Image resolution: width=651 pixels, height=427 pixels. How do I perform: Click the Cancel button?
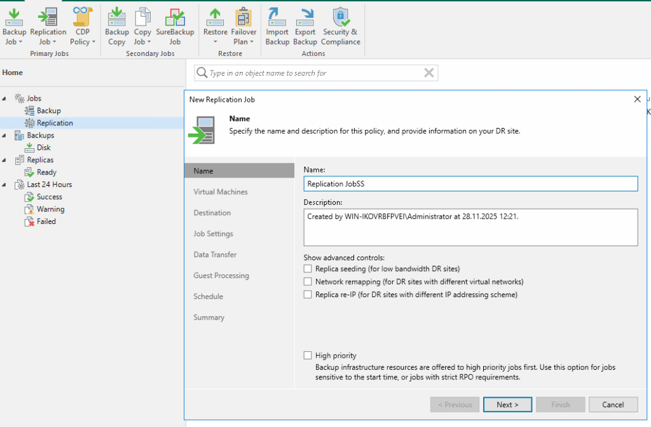(613, 405)
